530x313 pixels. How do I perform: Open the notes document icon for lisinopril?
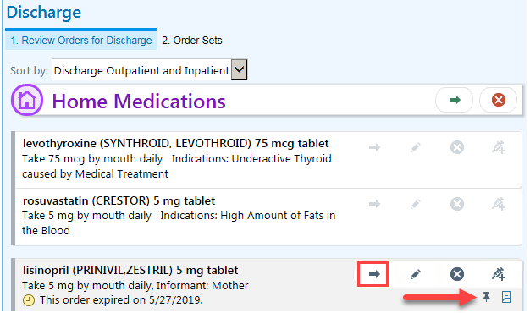tap(506, 297)
